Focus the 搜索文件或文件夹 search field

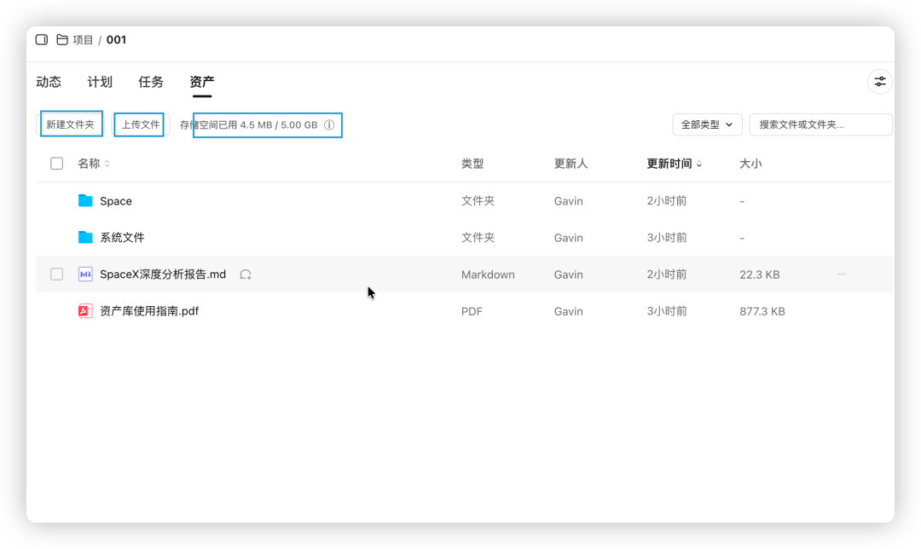coord(820,124)
